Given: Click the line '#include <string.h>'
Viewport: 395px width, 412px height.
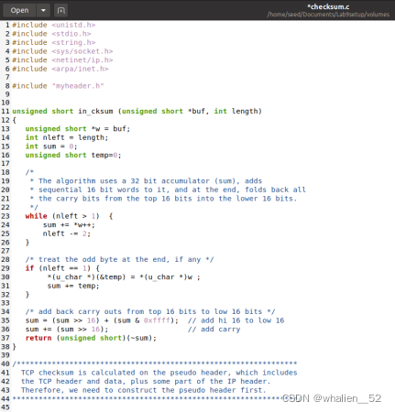Looking at the screenshot, I should point(54,42).
